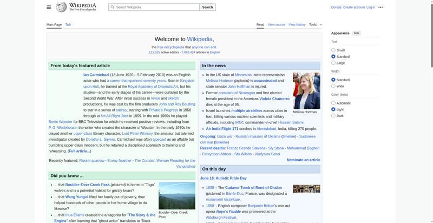Viewport: 433px width, 223px height.
Task: Open the Noye's Fludde link
Action: [x=228, y=212]
